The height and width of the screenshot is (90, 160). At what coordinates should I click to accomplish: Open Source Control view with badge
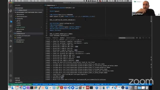(11, 21)
